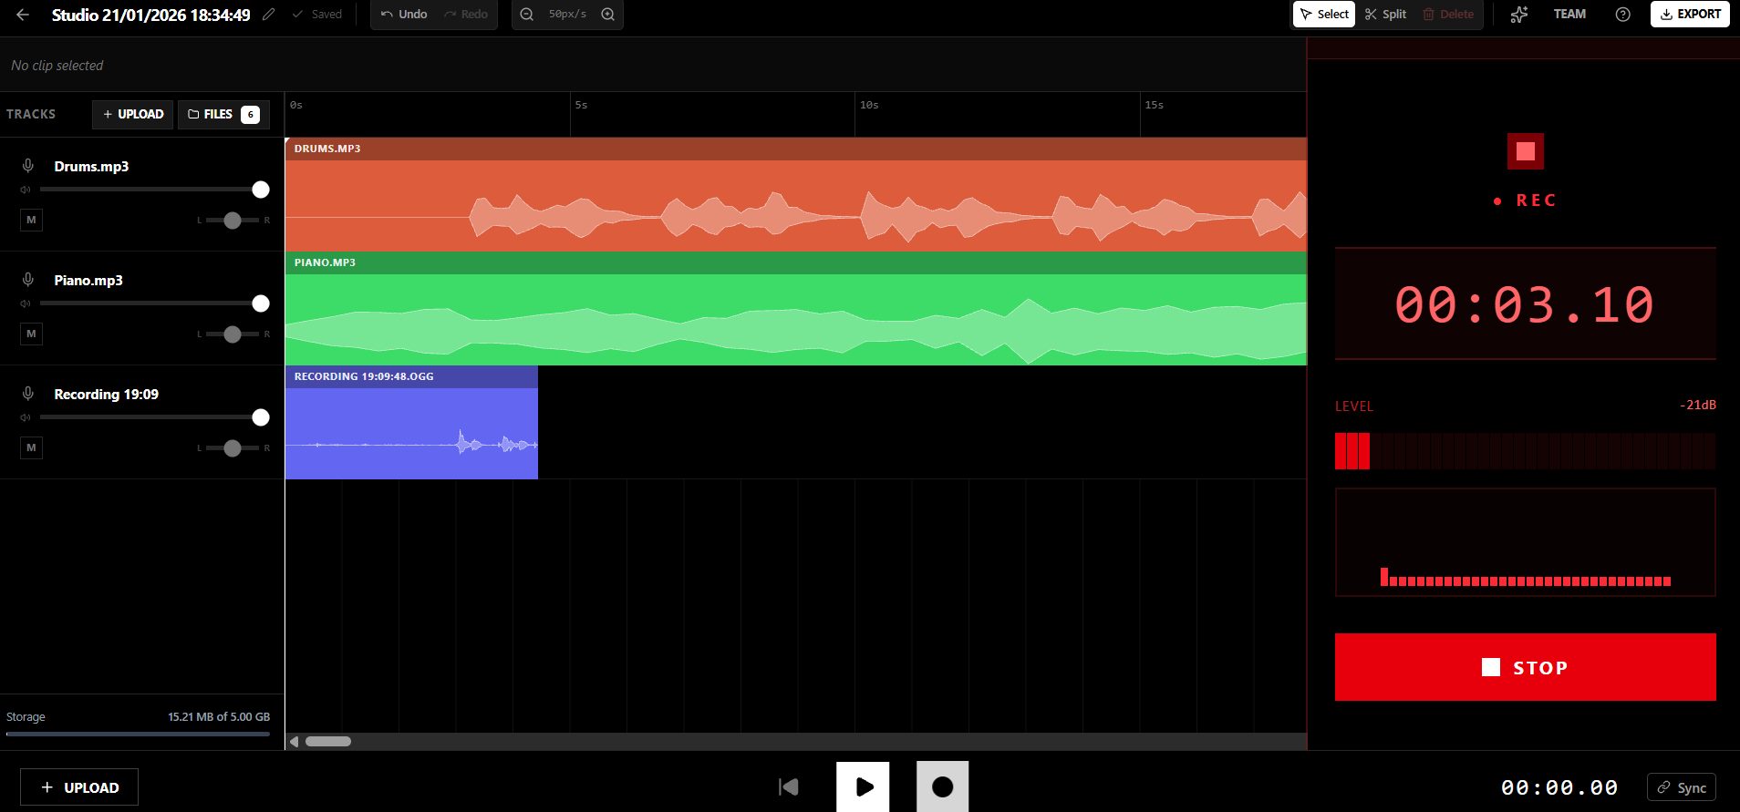Click the Recording 19:09 pan knob

pyautogui.click(x=233, y=448)
